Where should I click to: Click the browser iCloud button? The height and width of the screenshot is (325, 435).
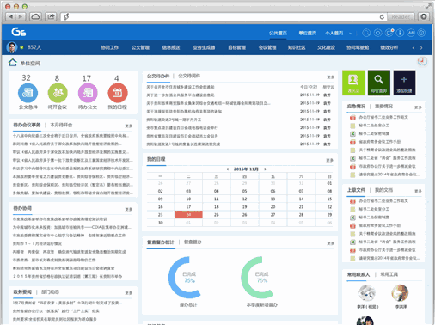tap(35, 16)
